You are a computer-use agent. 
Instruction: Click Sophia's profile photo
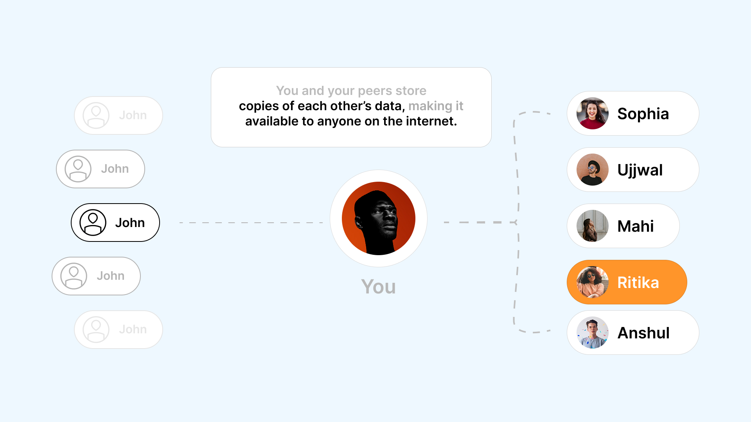coord(592,113)
